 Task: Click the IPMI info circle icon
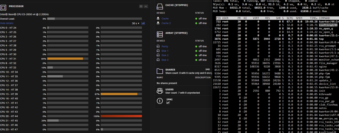(160, 101)
